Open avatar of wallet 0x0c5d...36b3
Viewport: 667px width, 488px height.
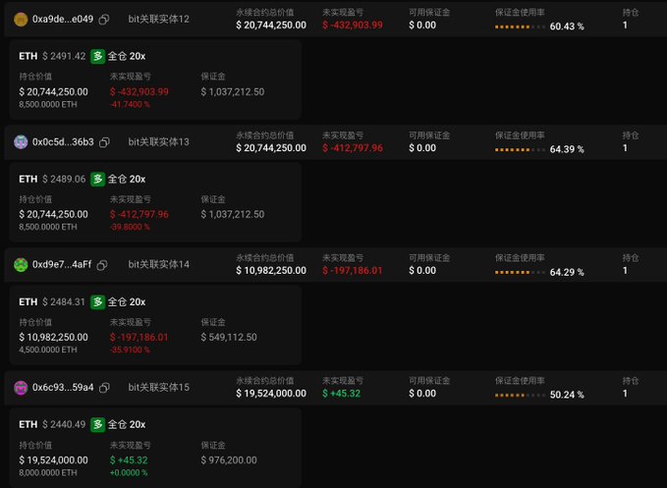click(21, 142)
